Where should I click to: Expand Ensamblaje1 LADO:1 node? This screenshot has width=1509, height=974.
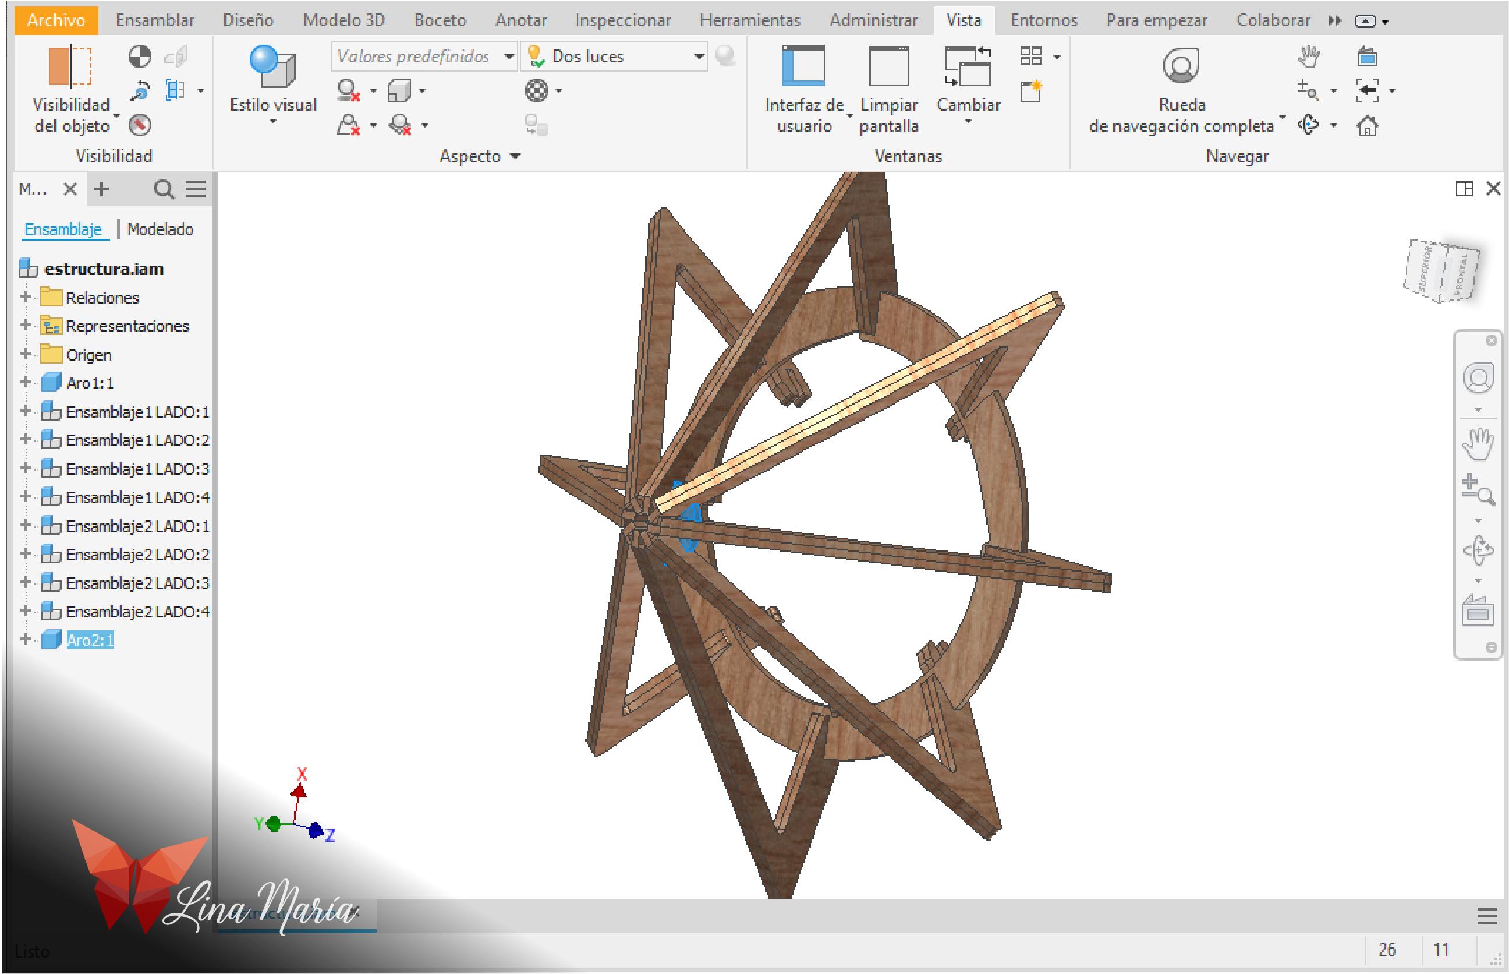(26, 411)
